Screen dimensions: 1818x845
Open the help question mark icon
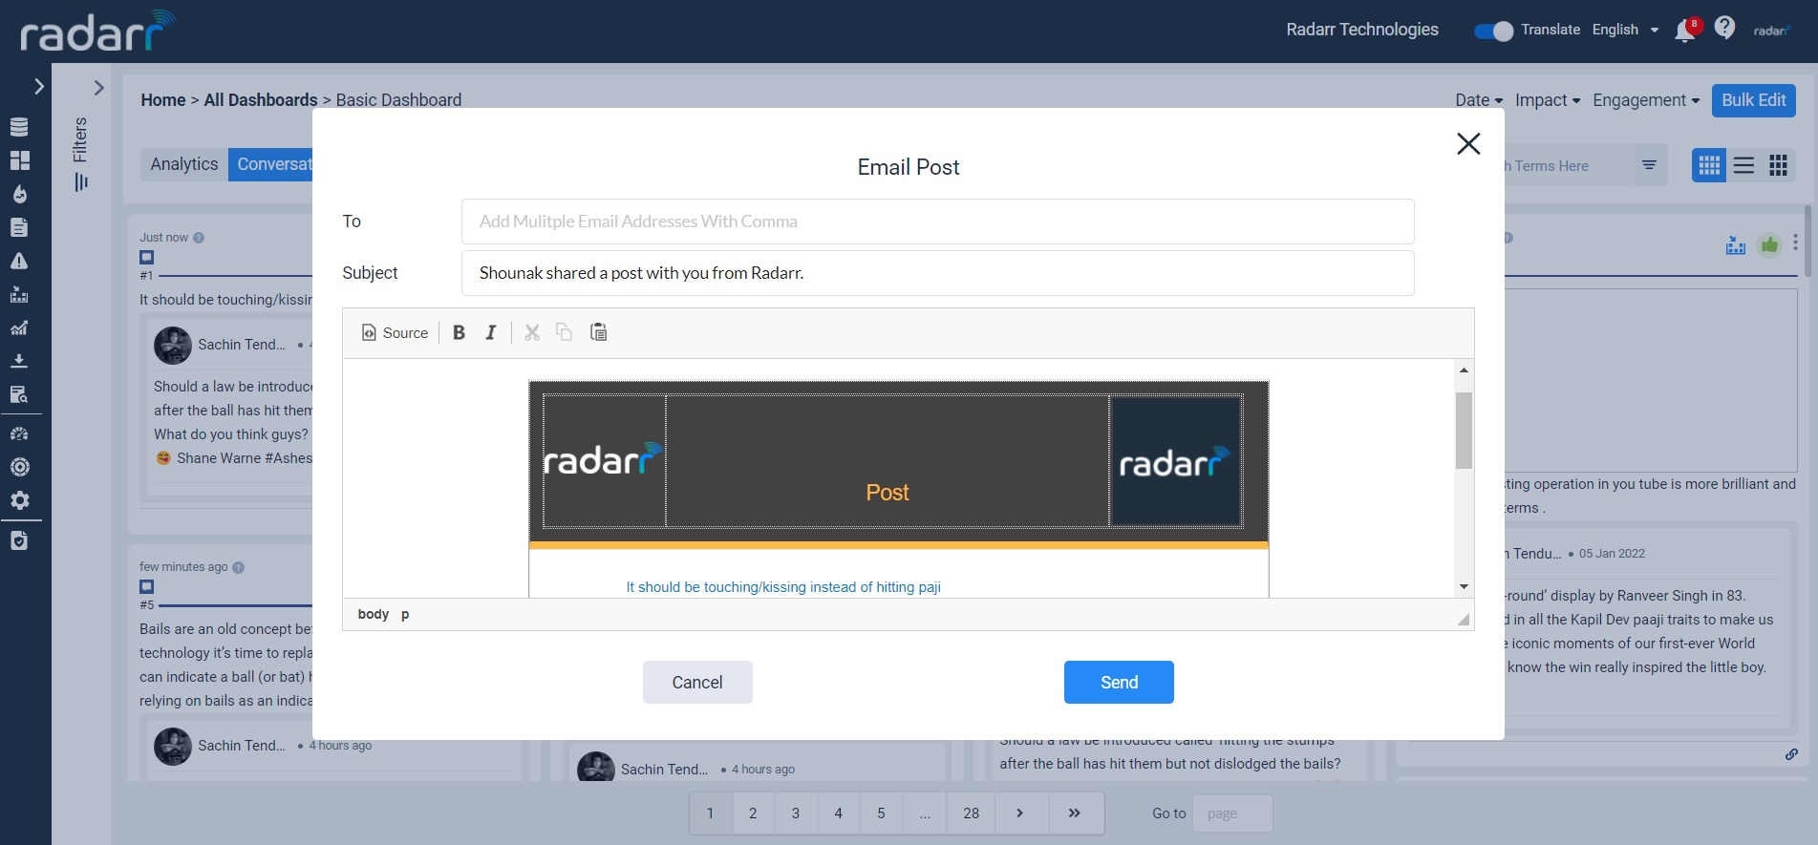click(1724, 28)
